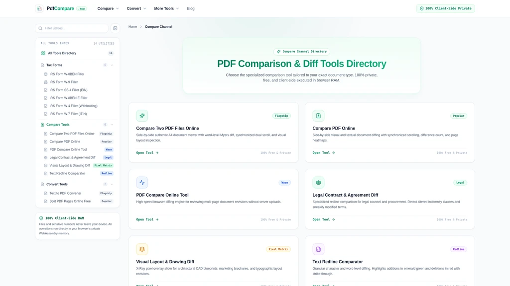Click the PdfCompare logo icon
Screen dimensions: 510x286
point(39,8)
